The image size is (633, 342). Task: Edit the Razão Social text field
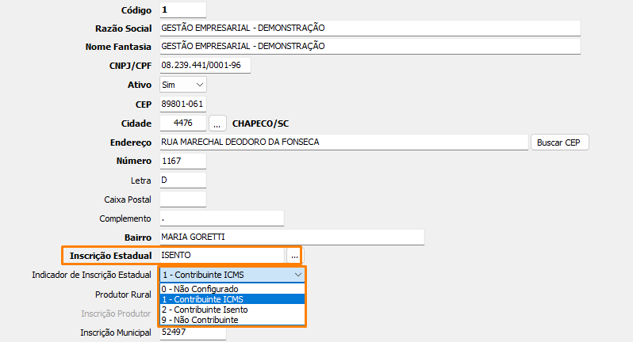point(370,28)
